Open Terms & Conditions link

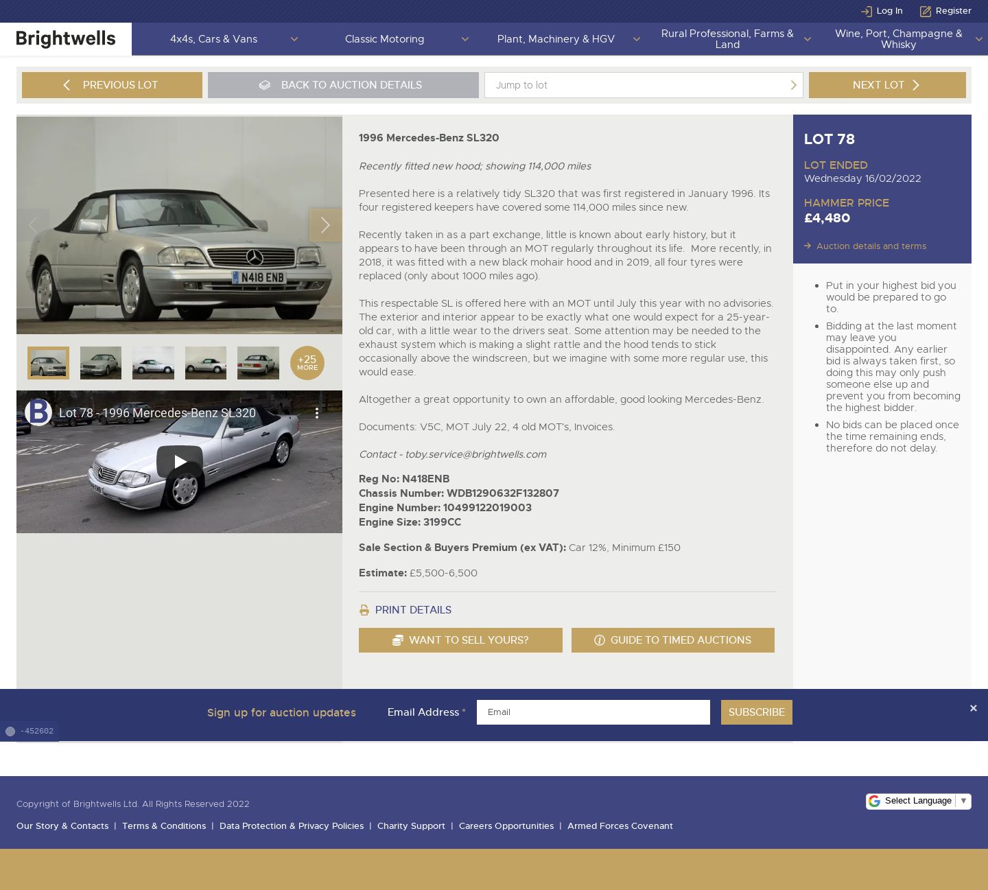(x=164, y=826)
